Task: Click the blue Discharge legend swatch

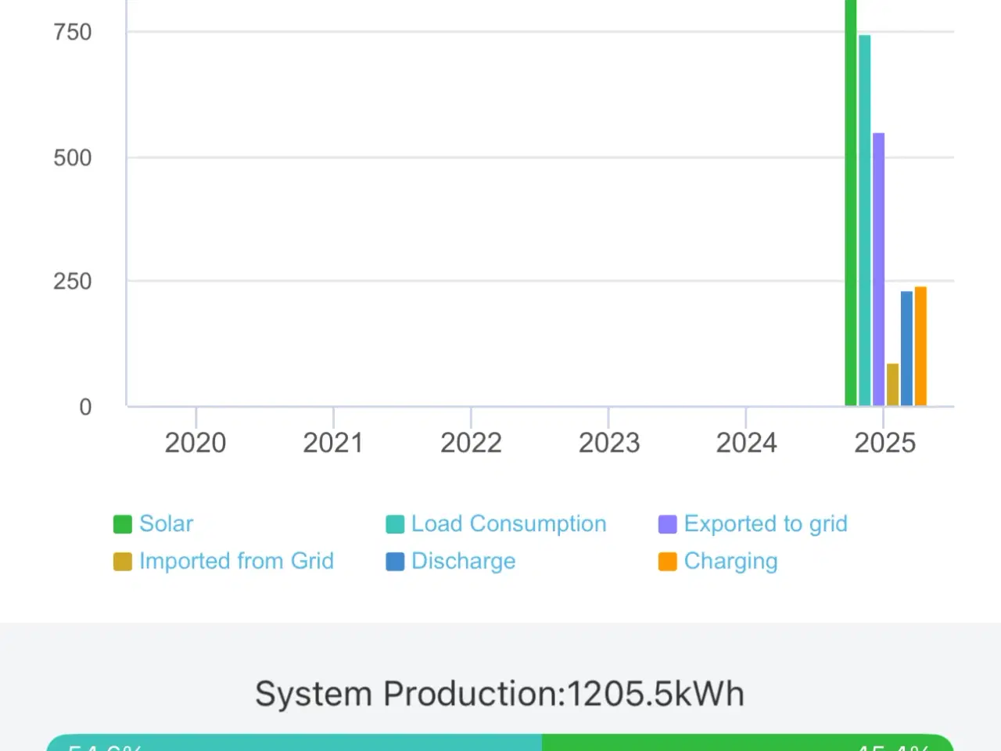Action: tap(395, 562)
